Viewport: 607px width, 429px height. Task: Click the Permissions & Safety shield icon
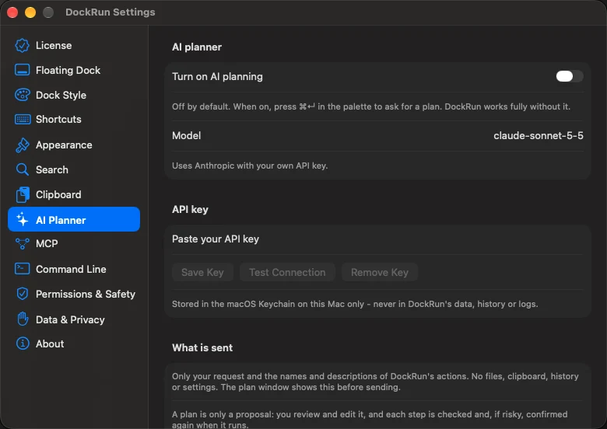[22, 294]
